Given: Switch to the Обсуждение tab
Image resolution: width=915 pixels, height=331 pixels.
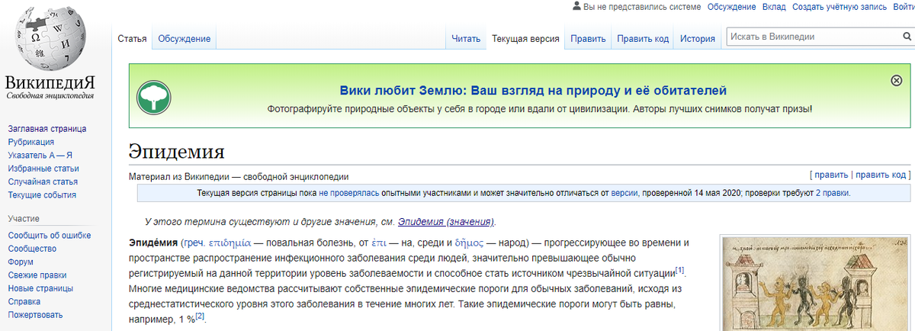Looking at the screenshot, I should (184, 39).
